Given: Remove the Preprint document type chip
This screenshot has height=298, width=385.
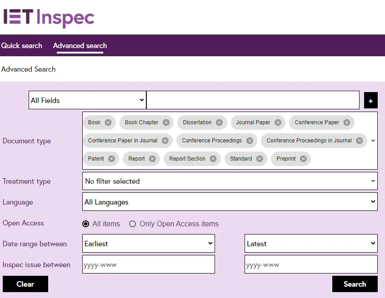Looking at the screenshot, I should 303,159.
